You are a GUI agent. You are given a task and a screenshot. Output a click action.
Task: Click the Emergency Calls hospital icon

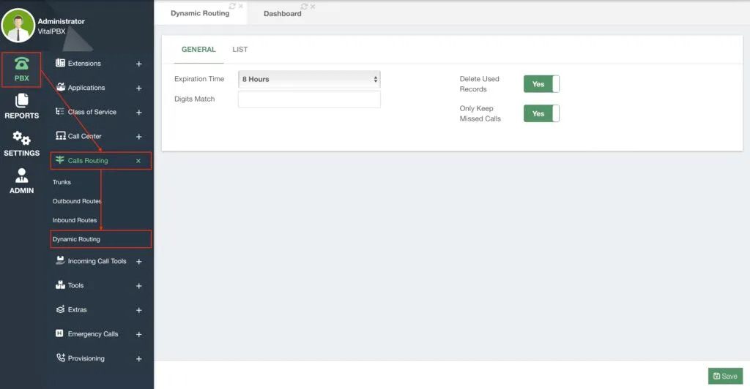(x=59, y=333)
